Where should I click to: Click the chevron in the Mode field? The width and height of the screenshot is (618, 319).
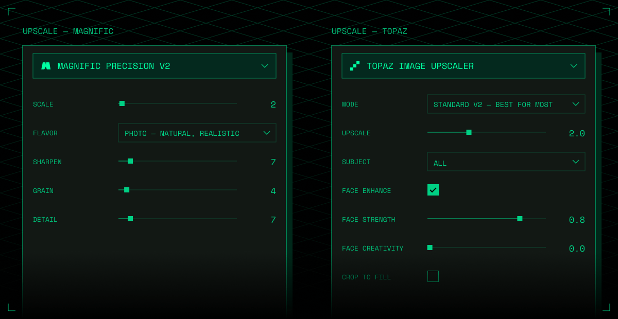click(576, 104)
